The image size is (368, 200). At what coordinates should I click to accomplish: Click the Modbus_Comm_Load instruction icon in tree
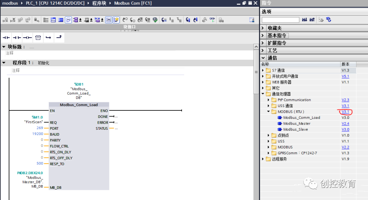pyautogui.click(x=280, y=118)
